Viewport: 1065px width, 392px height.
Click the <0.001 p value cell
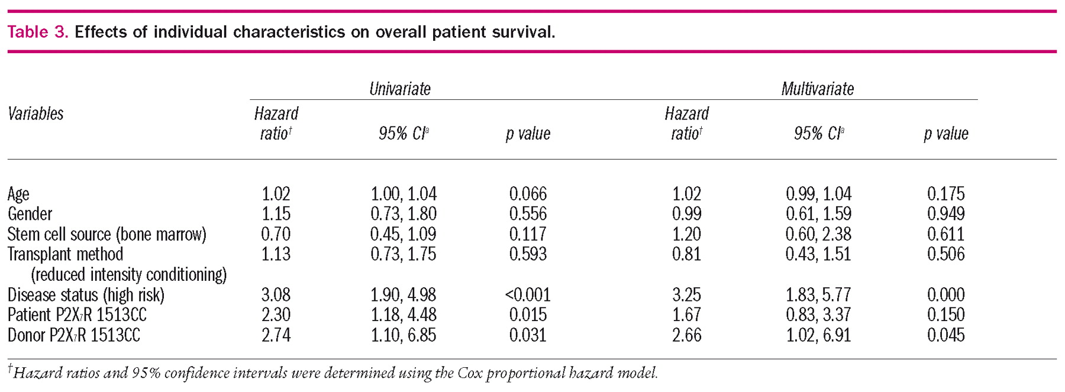(x=528, y=294)
